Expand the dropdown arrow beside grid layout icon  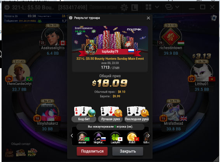click(x=157, y=7)
